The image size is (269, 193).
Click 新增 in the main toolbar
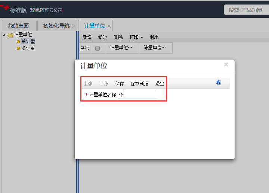coord(87,37)
